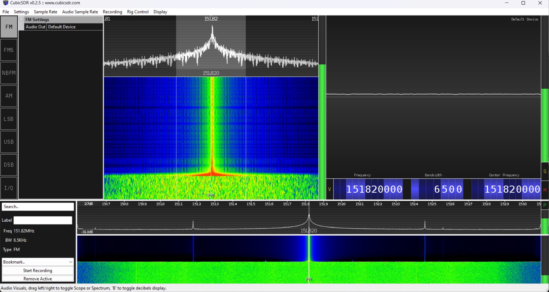This screenshot has width=549, height=292.
Task: Toggle the red M mute button
Action: point(545,190)
